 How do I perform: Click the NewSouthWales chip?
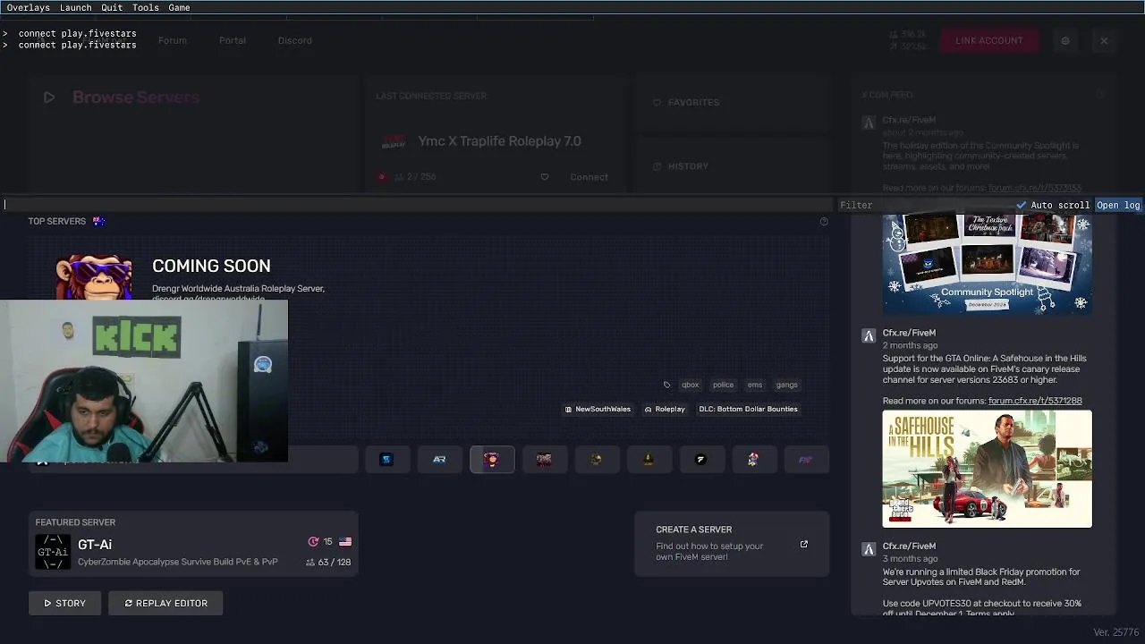[598, 409]
